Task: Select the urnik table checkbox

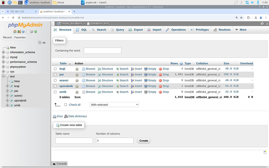Action: [55, 92]
